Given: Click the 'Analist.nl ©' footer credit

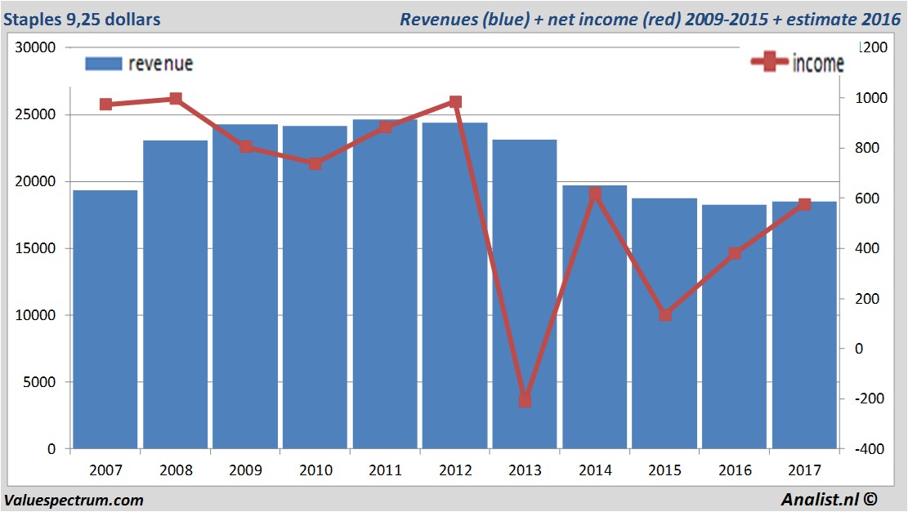Looking at the screenshot, I should pos(830,499).
